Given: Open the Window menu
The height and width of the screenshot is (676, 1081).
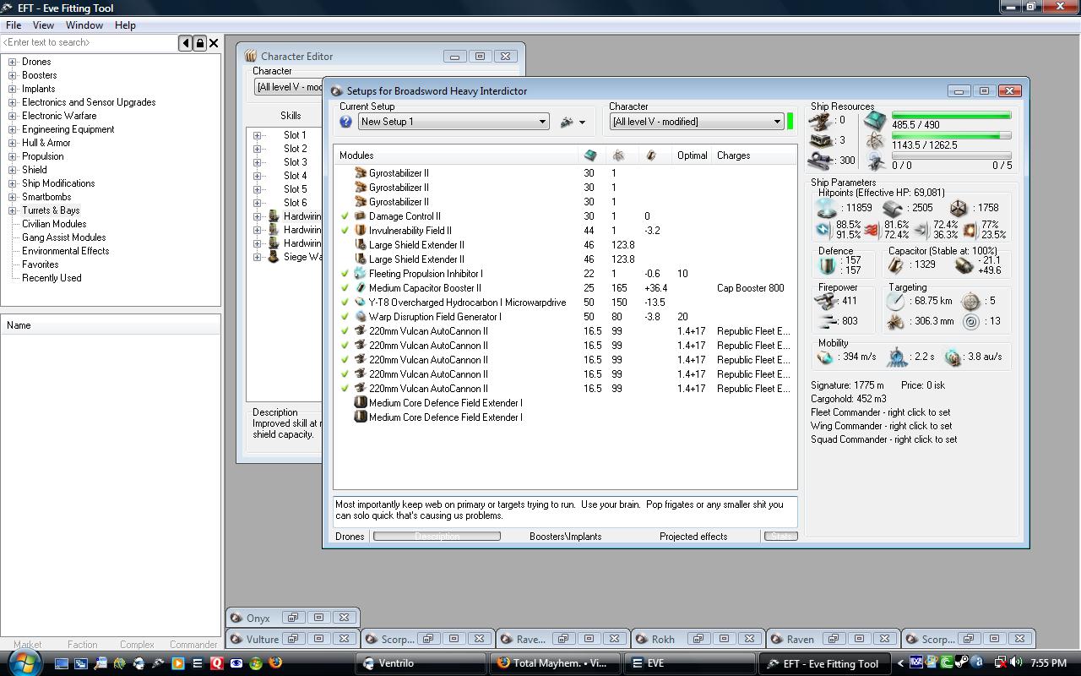Looking at the screenshot, I should tap(84, 25).
